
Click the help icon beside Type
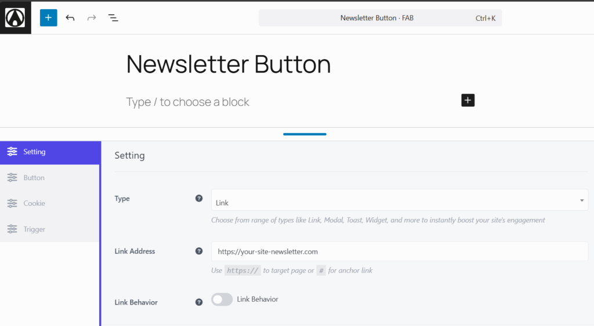click(199, 199)
